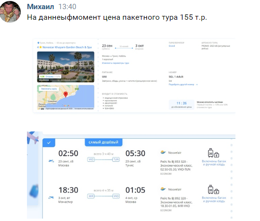Open the Grand tour operator link

tap(172, 46)
